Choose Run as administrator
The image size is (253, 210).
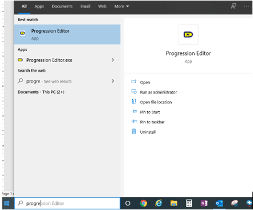click(159, 92)
